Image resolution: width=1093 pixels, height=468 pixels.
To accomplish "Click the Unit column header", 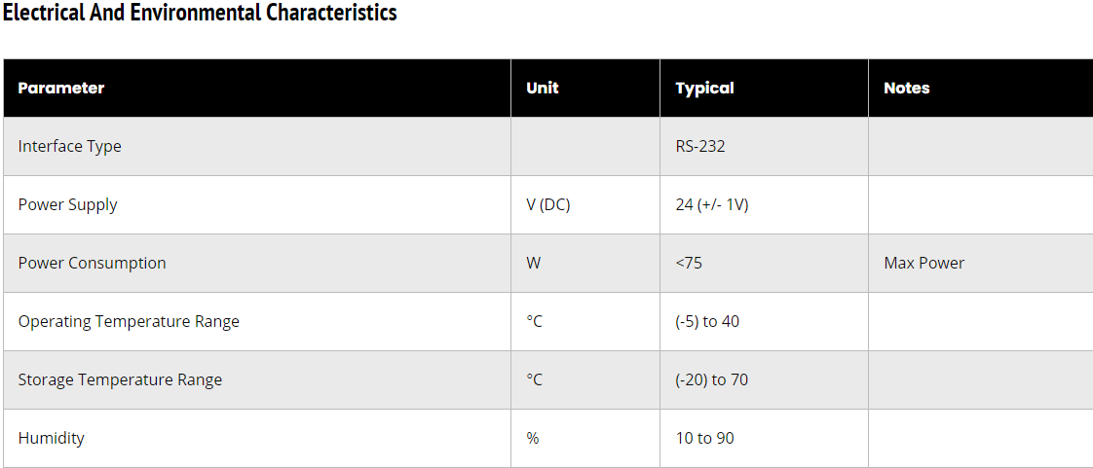I will [x=543, y=88].
